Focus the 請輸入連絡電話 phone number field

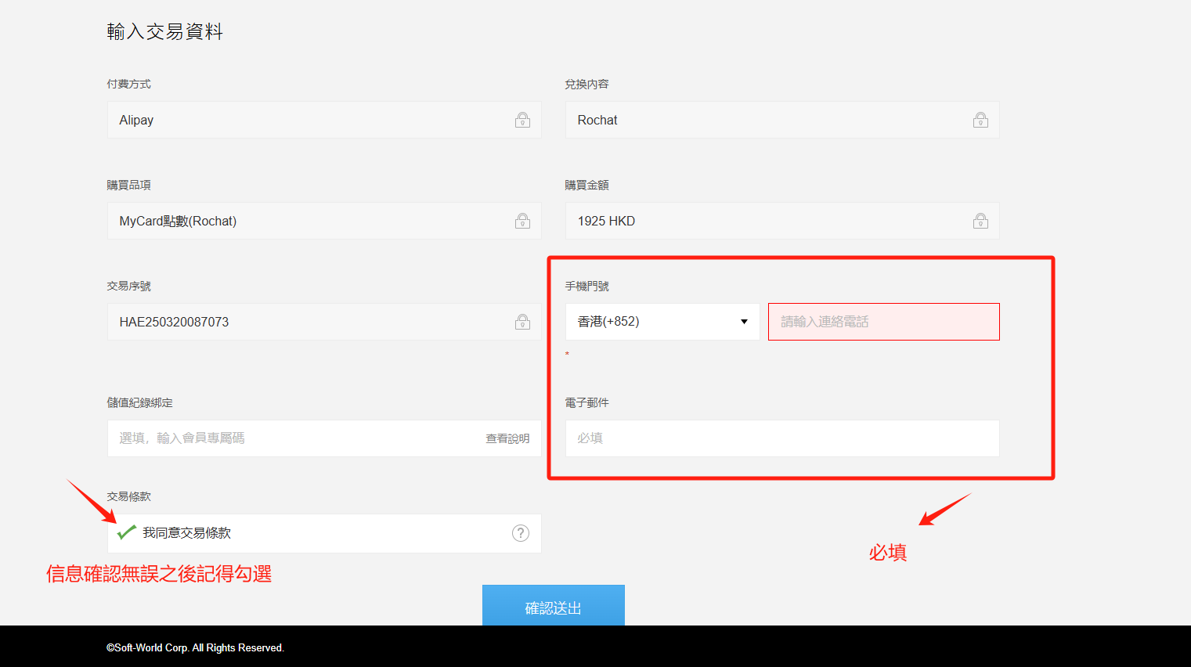(883, 322)
